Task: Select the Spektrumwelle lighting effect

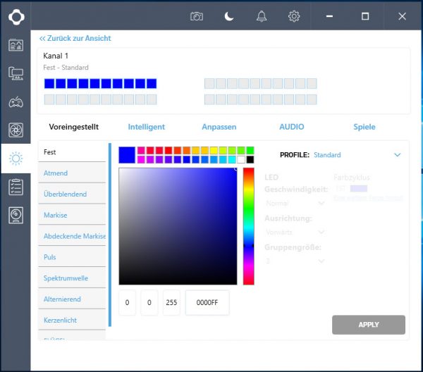Action: point(72,278)
